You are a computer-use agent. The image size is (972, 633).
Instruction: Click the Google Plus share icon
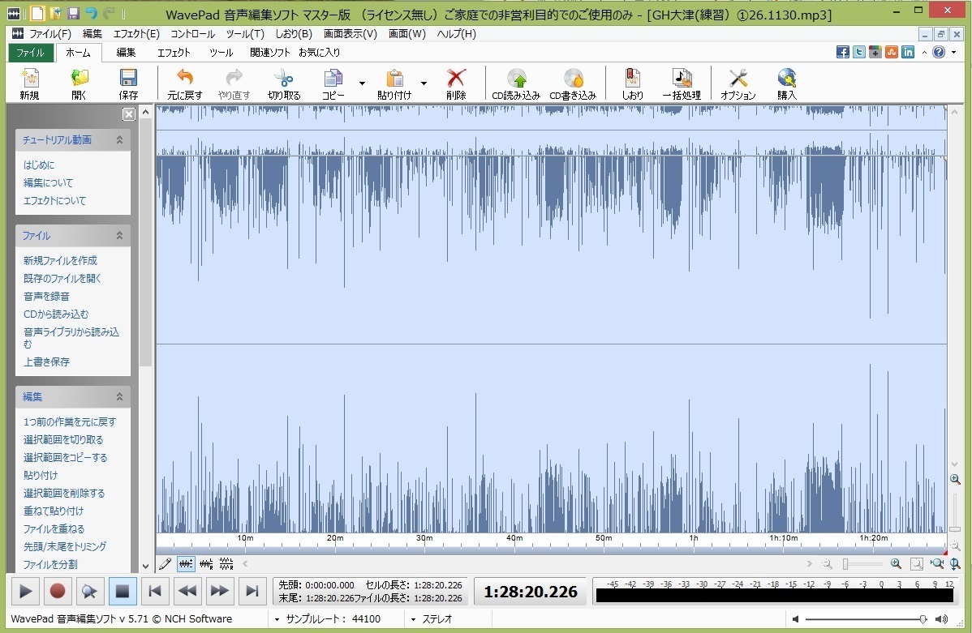pyautogui.click(x=875, y=52)
